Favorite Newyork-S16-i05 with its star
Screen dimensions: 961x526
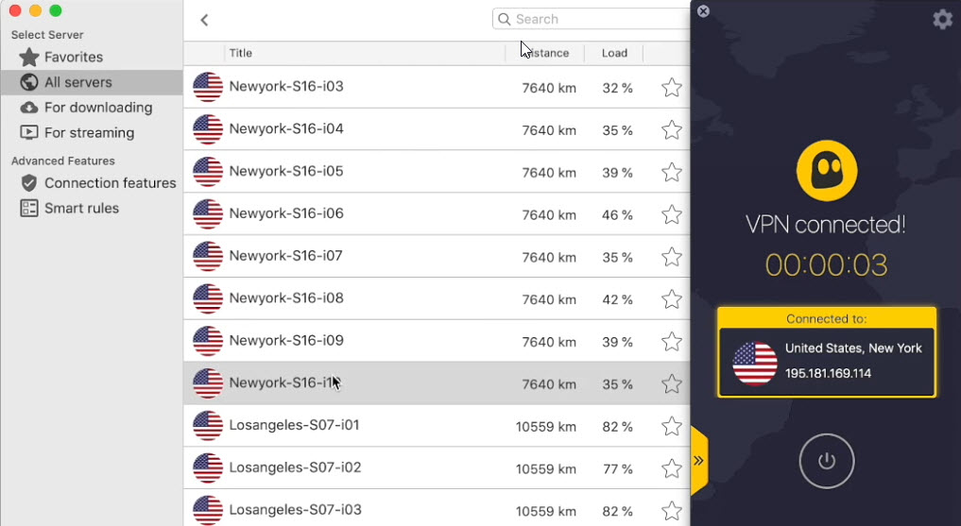pos(672,172)
